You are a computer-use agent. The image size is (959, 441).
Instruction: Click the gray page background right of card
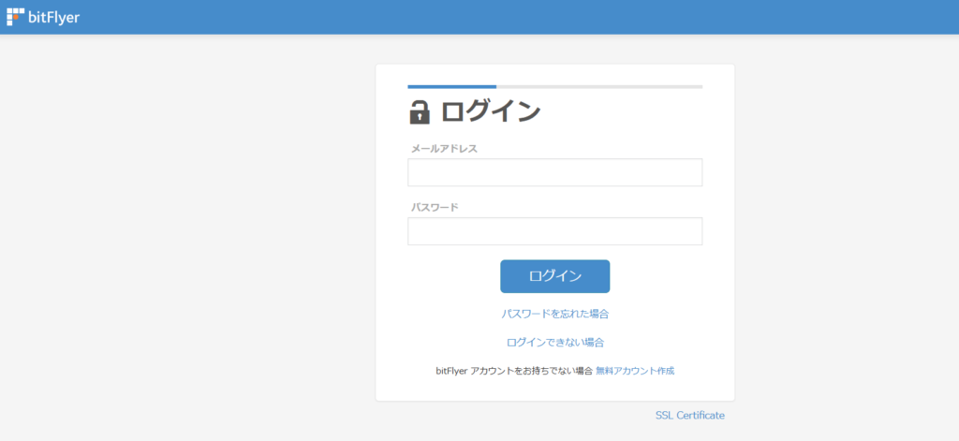pyautogui.click(x=843, y=234)
